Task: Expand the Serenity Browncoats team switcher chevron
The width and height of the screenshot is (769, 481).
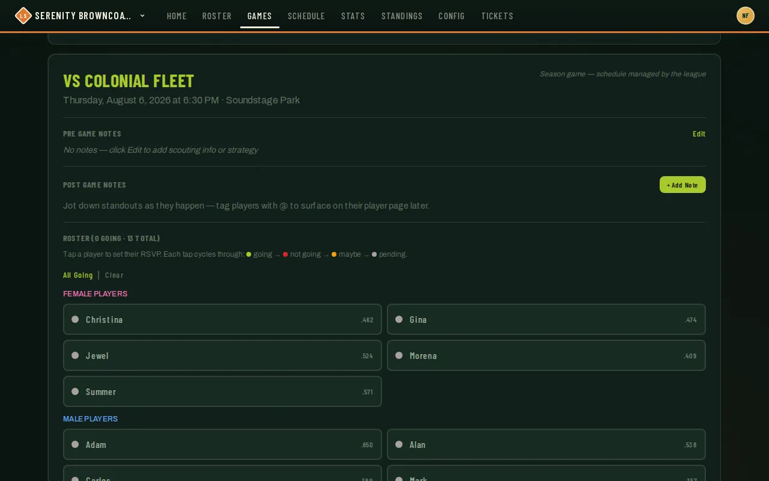Action: (x=142, y=16)
